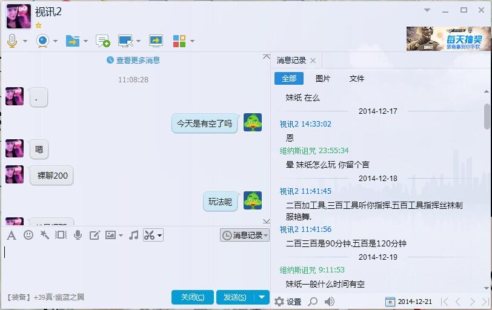Open the calendar date picker icon
The height and width of the screenshot is (310, 492).
[x=390, y=302]
